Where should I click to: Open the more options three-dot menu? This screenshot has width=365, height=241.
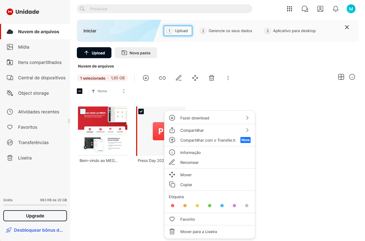point(228,78)
